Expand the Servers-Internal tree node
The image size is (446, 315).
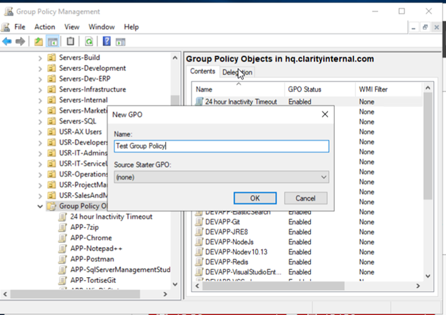click(40, 101)
